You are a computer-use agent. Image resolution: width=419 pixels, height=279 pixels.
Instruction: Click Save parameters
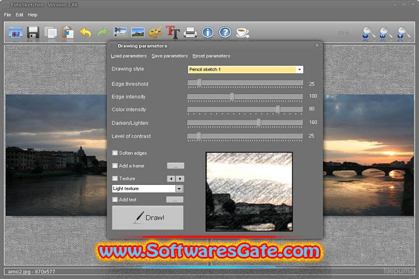[x=170, y=56]
